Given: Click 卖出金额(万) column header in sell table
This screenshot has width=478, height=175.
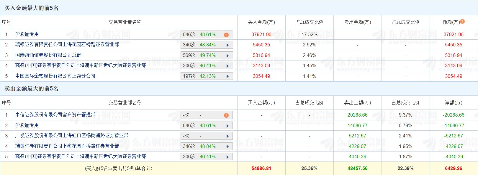Looking at the screenshot, I should pos(357,103).
